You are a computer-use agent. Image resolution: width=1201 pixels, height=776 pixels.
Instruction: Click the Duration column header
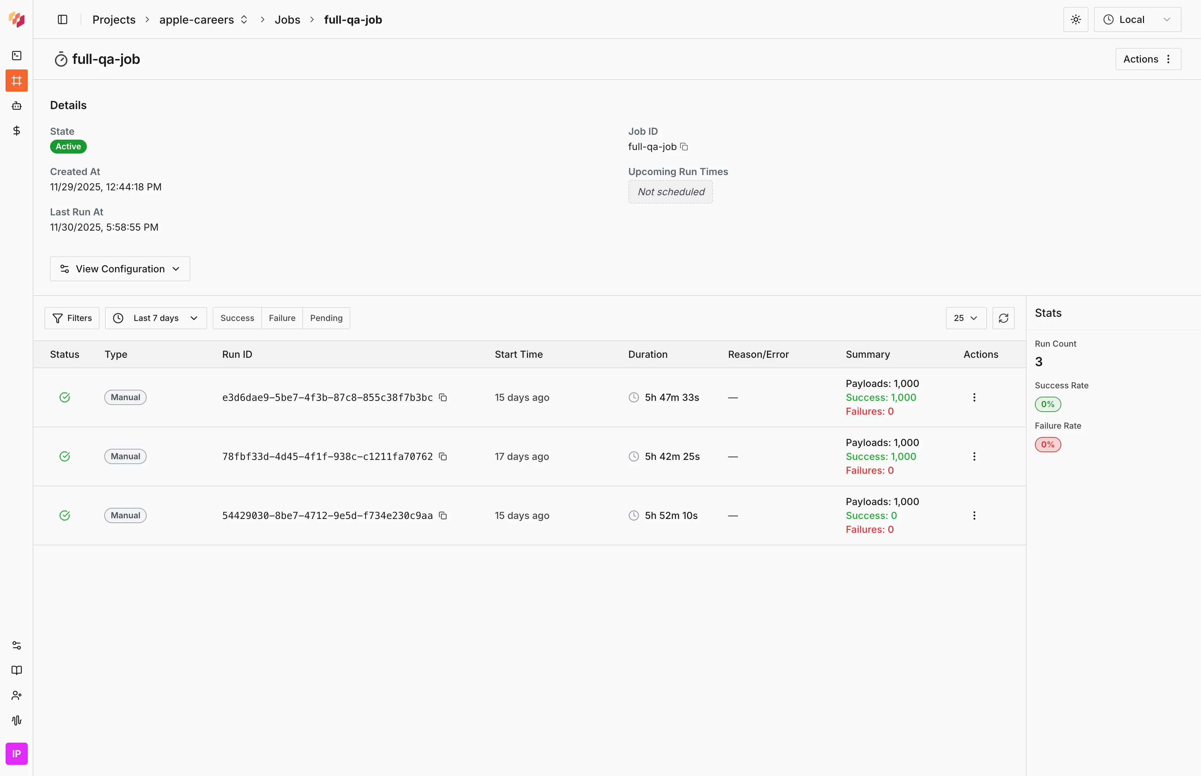(x=648, y=354)
